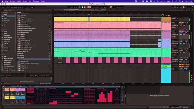Viewport: 194px width, 109px height.
Task: Click the browser search field
Action: tap(27, 10)
